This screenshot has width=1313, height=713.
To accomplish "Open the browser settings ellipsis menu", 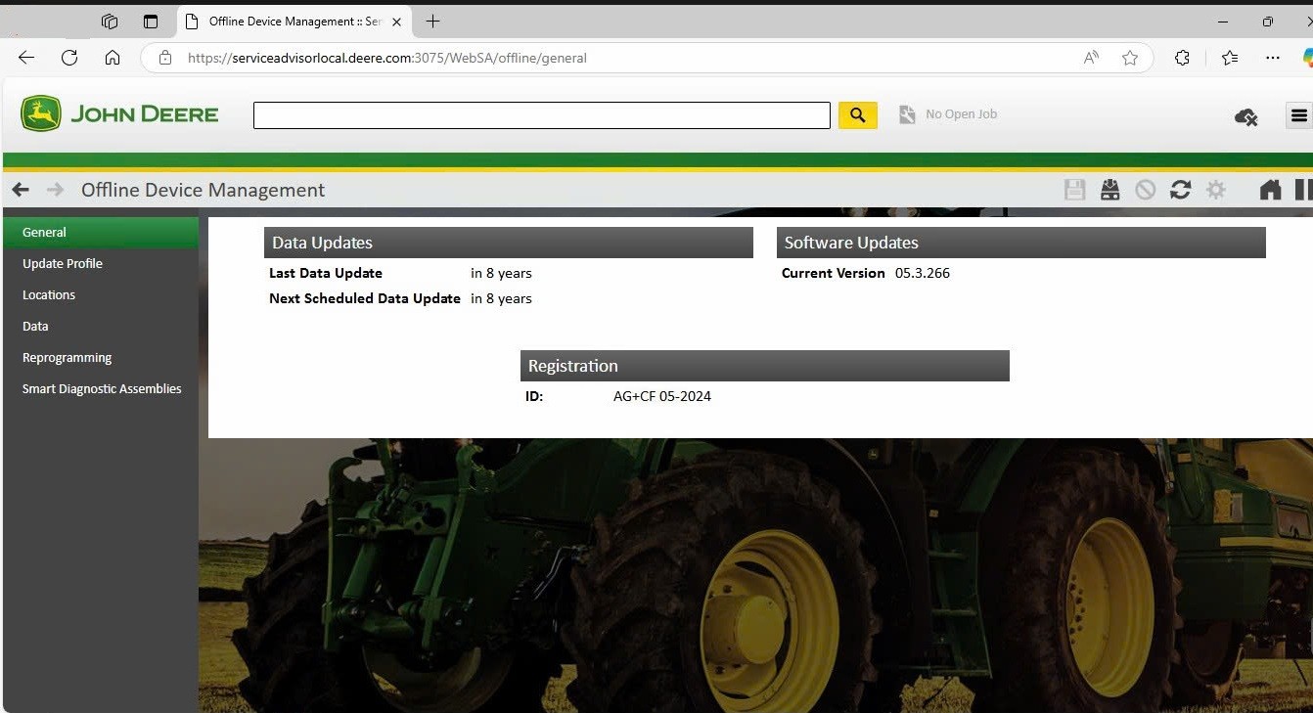I will pyautogui.click(x=1273, y=58).
